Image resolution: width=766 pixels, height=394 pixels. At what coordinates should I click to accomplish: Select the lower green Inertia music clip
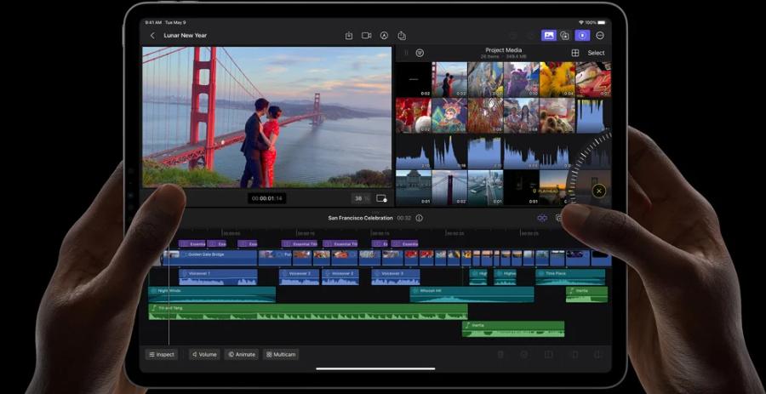513,329
